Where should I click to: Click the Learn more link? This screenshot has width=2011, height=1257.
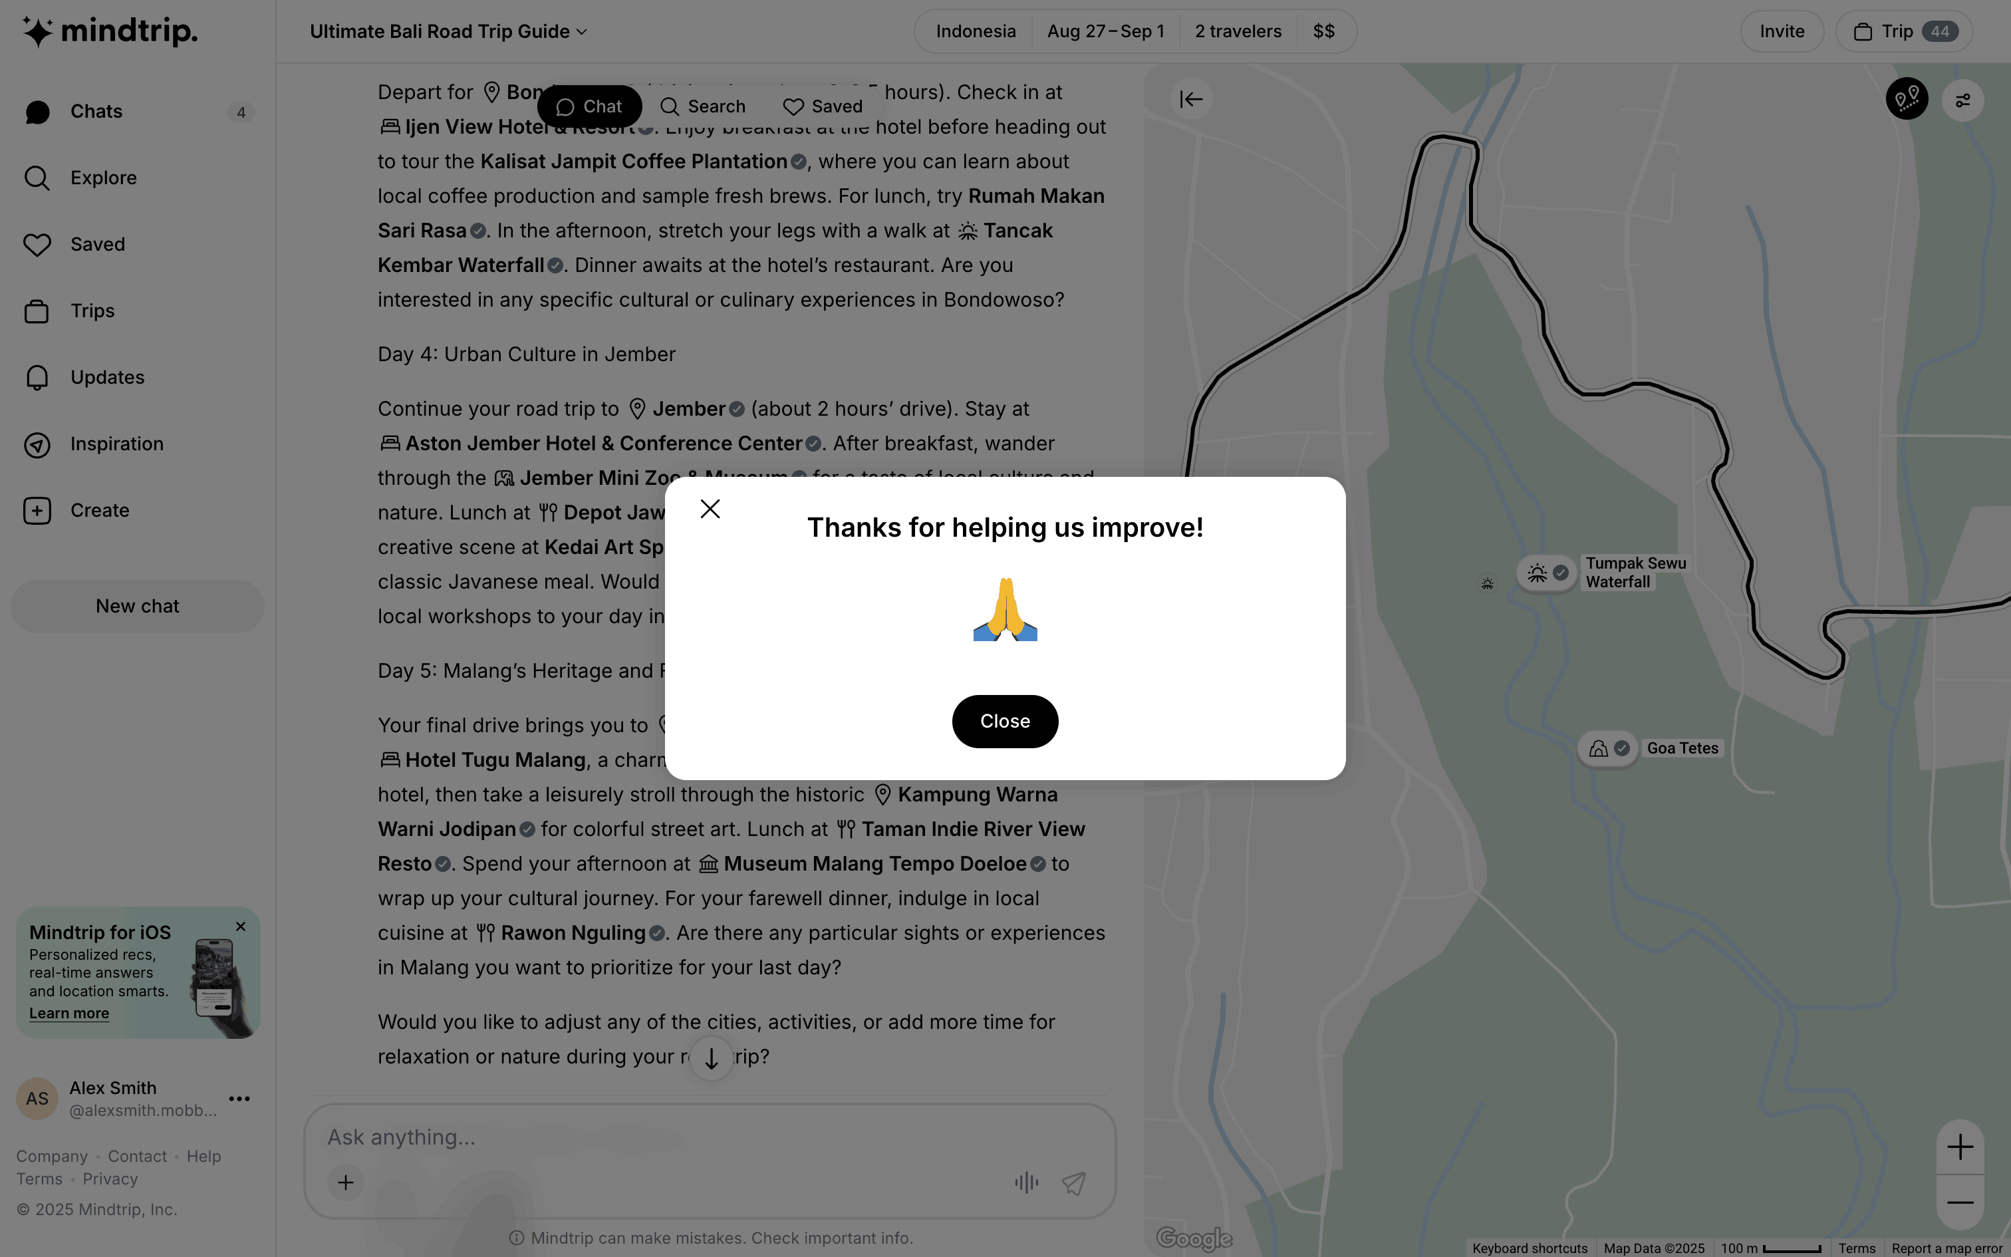click(x=69, y=1014)
